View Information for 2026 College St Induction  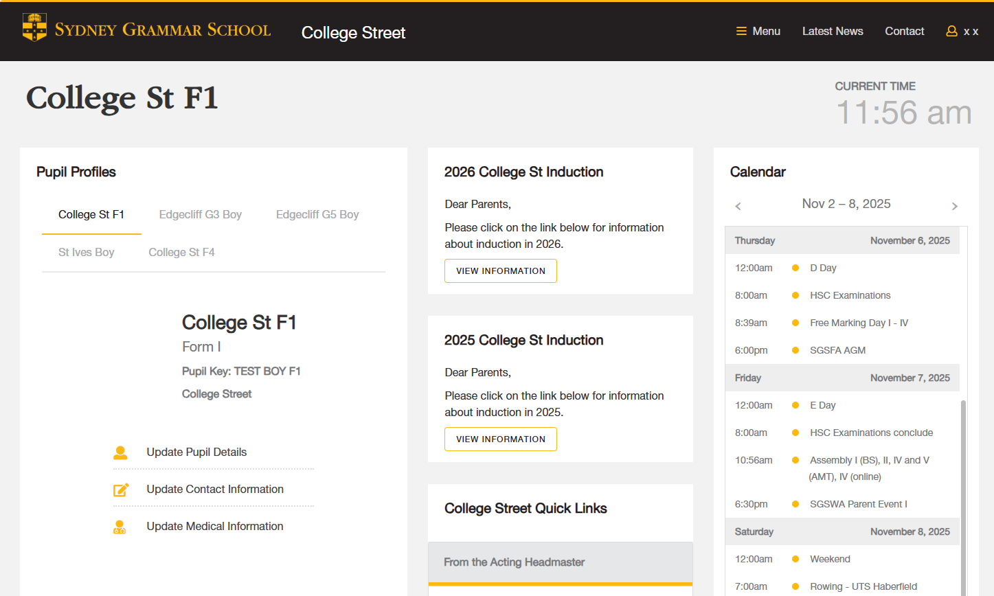tap(500, 271)
